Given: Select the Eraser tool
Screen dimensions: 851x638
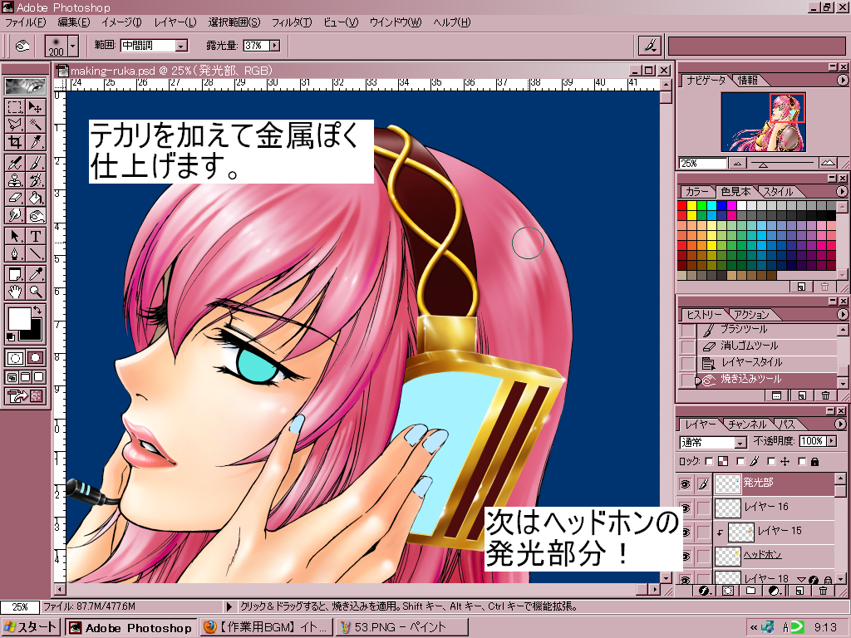Looking at the screenshot, I should [15, 198].
